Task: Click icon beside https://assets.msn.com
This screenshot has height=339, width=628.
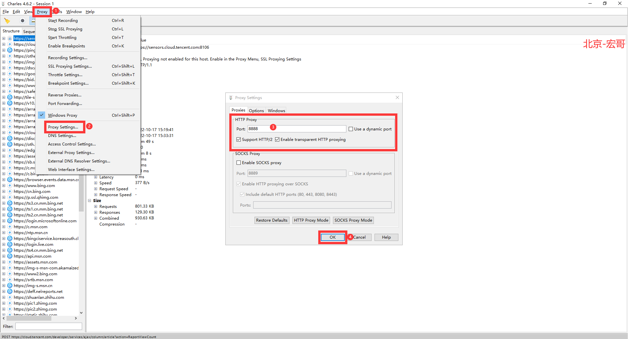Action: tap(10, 262)
